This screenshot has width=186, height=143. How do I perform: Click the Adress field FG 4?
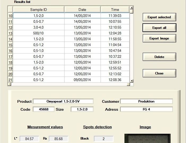pyautogui.click(x=146, y=109)
